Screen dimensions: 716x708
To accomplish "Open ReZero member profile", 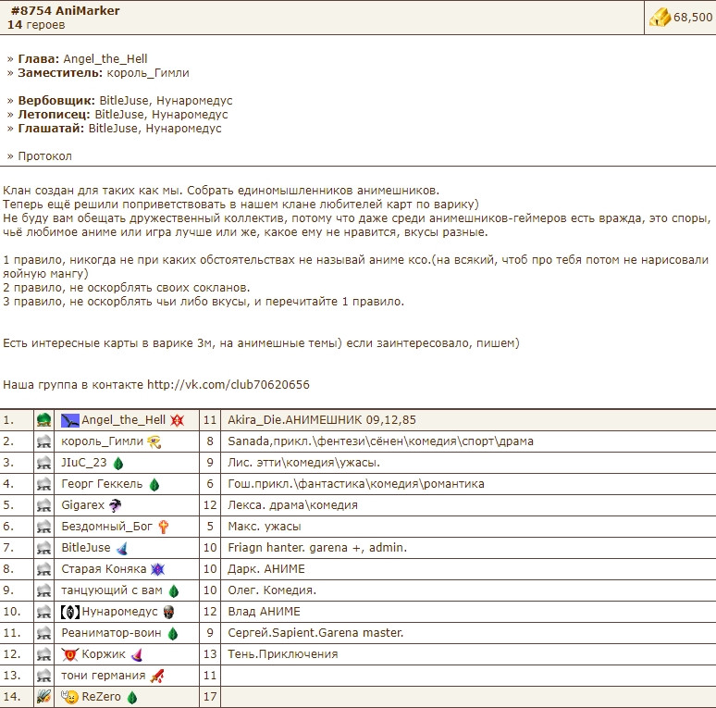I will [x=102, y=697].
